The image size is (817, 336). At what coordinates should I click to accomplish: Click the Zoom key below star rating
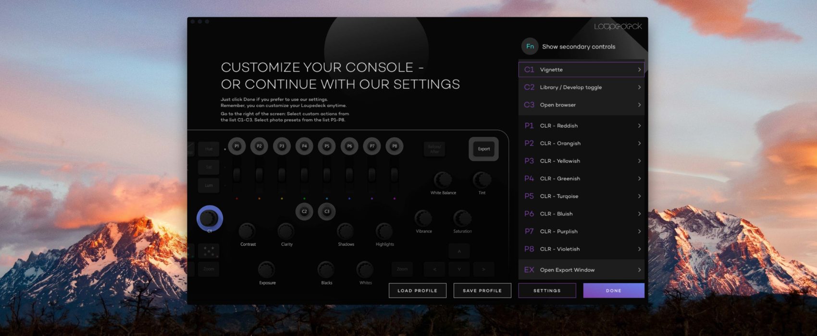[209, 269]
